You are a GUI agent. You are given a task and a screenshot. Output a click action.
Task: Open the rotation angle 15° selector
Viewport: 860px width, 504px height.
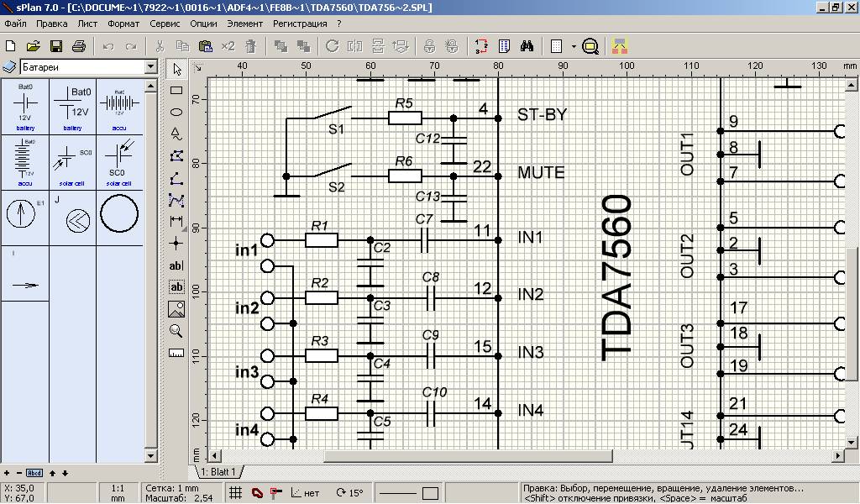[349, 493]
